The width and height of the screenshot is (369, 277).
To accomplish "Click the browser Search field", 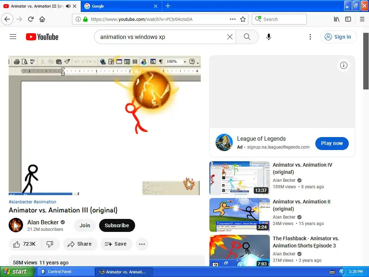I will (279, 19).
